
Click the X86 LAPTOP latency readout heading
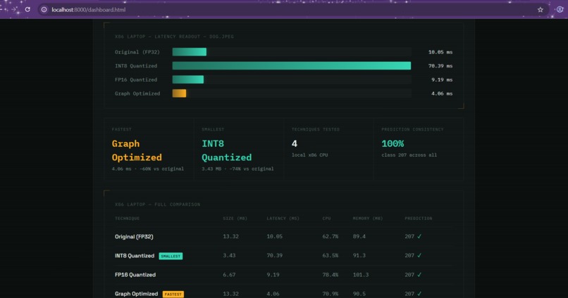tap(174, 37)
